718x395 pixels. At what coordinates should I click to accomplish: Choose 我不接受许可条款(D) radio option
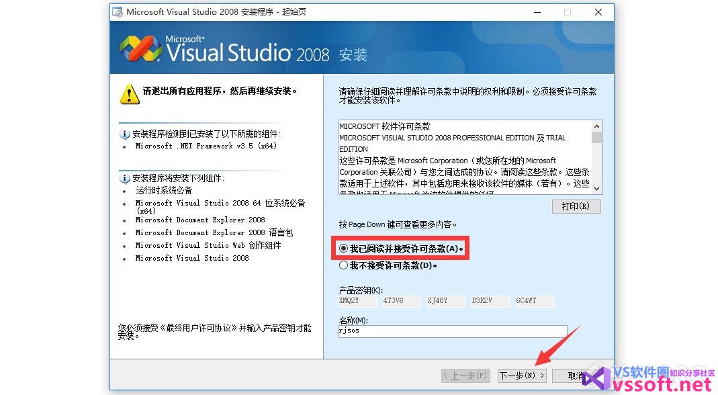click(343, 265)
